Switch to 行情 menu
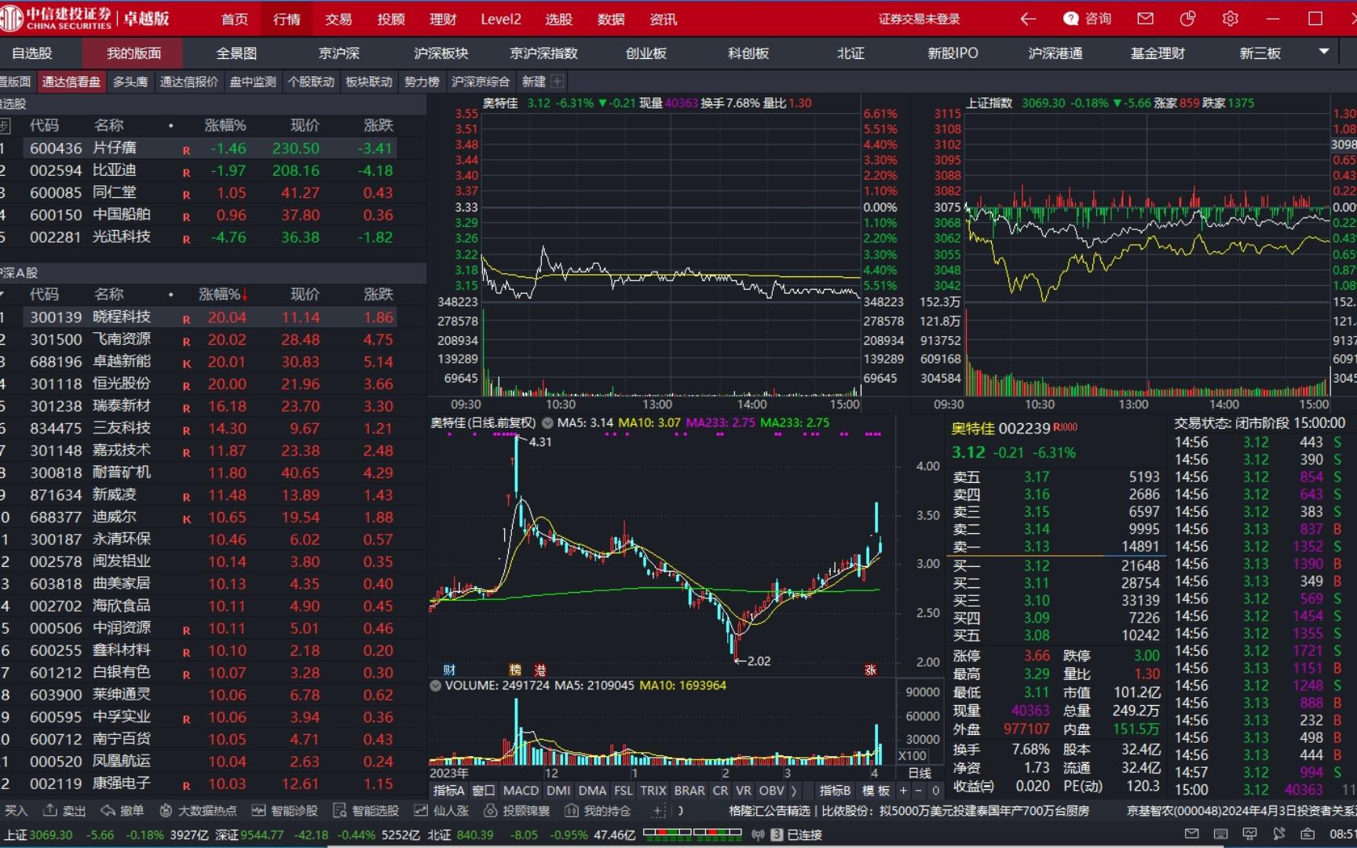The height and width of the screenshot is (848, 1357). 287,19
